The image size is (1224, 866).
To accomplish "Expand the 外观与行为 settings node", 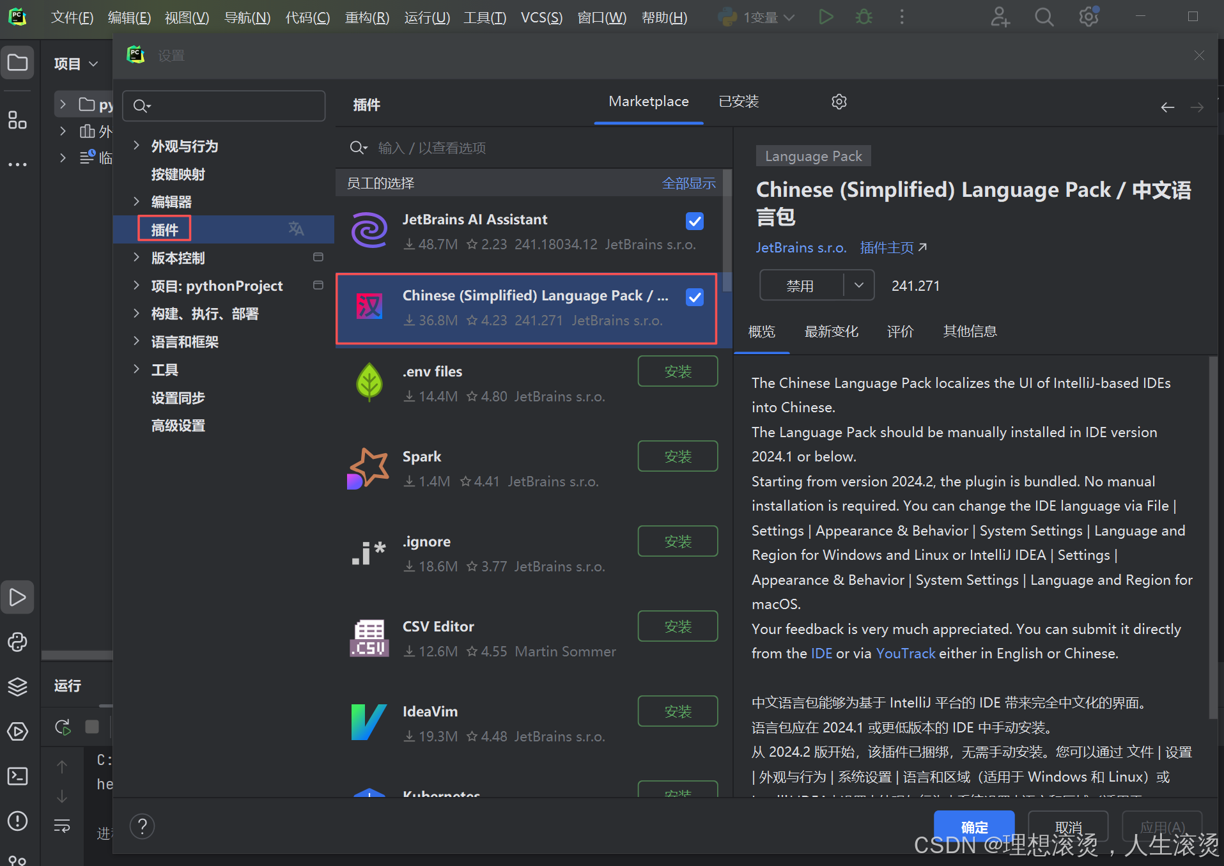I will point(136,146).
